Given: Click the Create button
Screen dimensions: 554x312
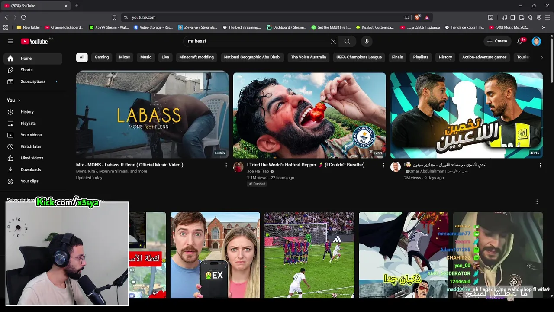Looking at the screenshot, I should click(497, 41).
